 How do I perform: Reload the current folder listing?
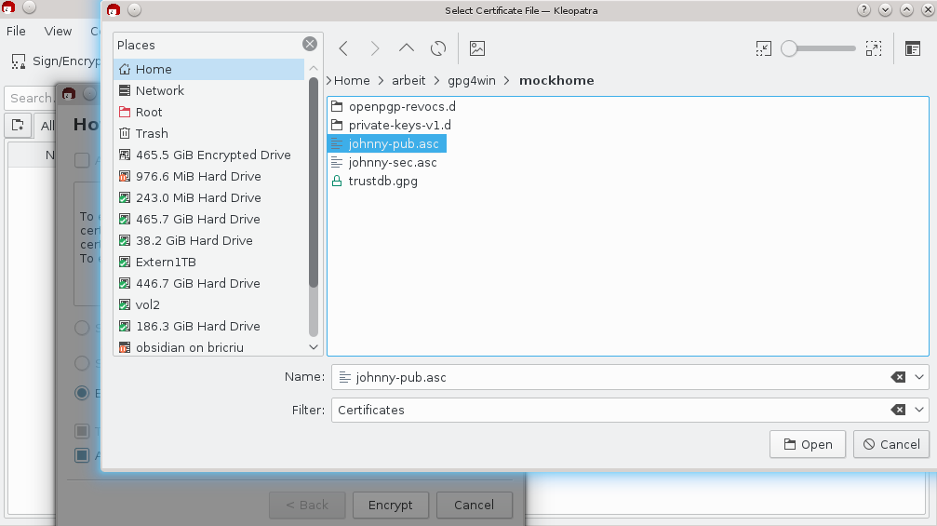[x=438, y=48]
